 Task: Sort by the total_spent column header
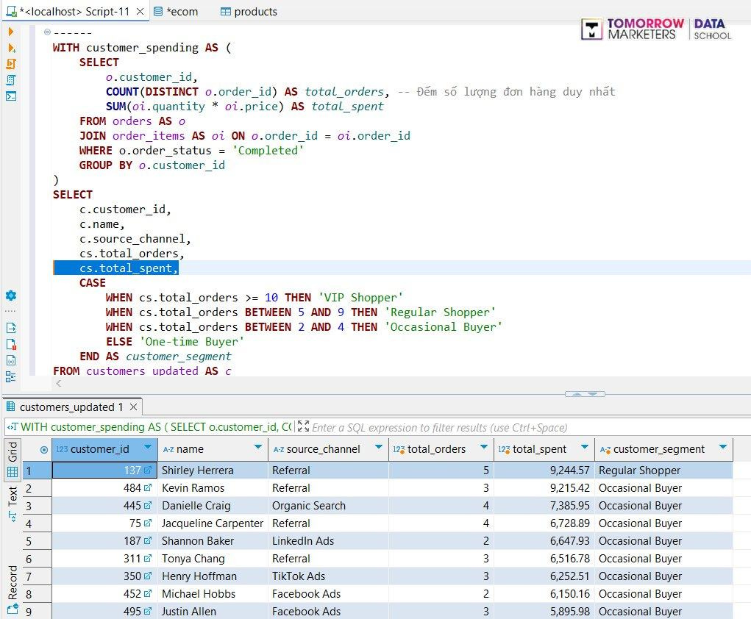[539, 449]
